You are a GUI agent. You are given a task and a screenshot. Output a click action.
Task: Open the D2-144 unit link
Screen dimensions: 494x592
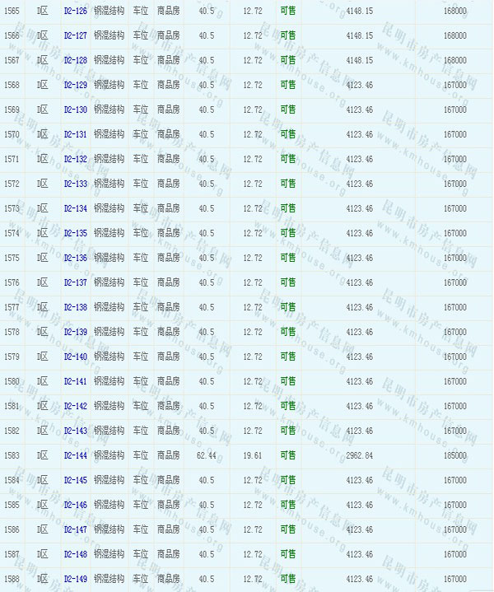75,456
